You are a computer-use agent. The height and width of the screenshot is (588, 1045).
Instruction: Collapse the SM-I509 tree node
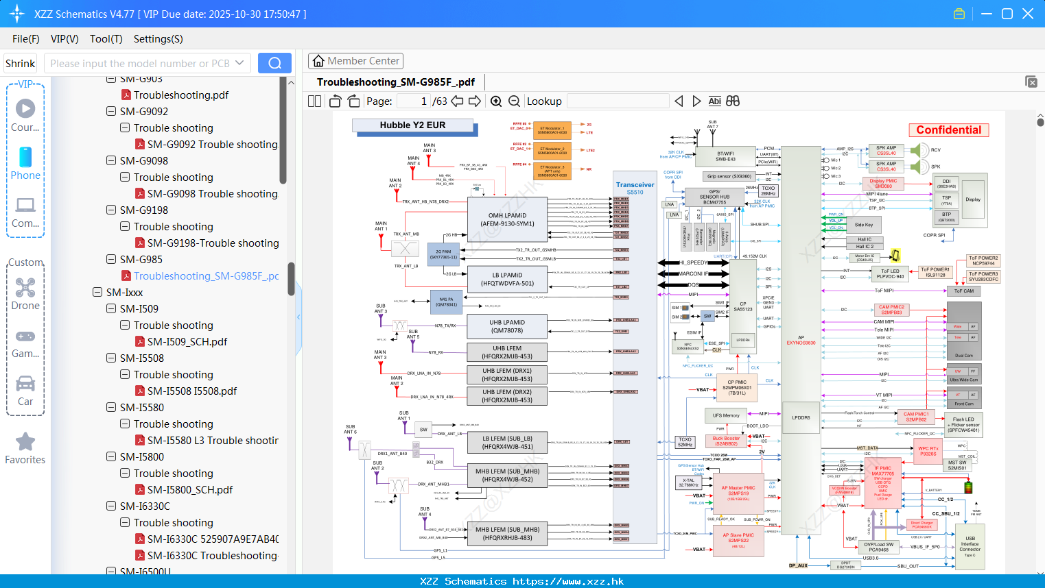pyautogui.click(x=111, y=308)
